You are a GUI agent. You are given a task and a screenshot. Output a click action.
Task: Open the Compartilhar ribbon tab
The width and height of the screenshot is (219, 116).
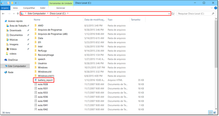click(29, 8)
